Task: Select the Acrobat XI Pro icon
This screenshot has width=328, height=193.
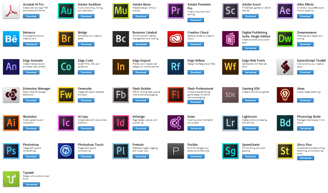Action: coord(11,11)
